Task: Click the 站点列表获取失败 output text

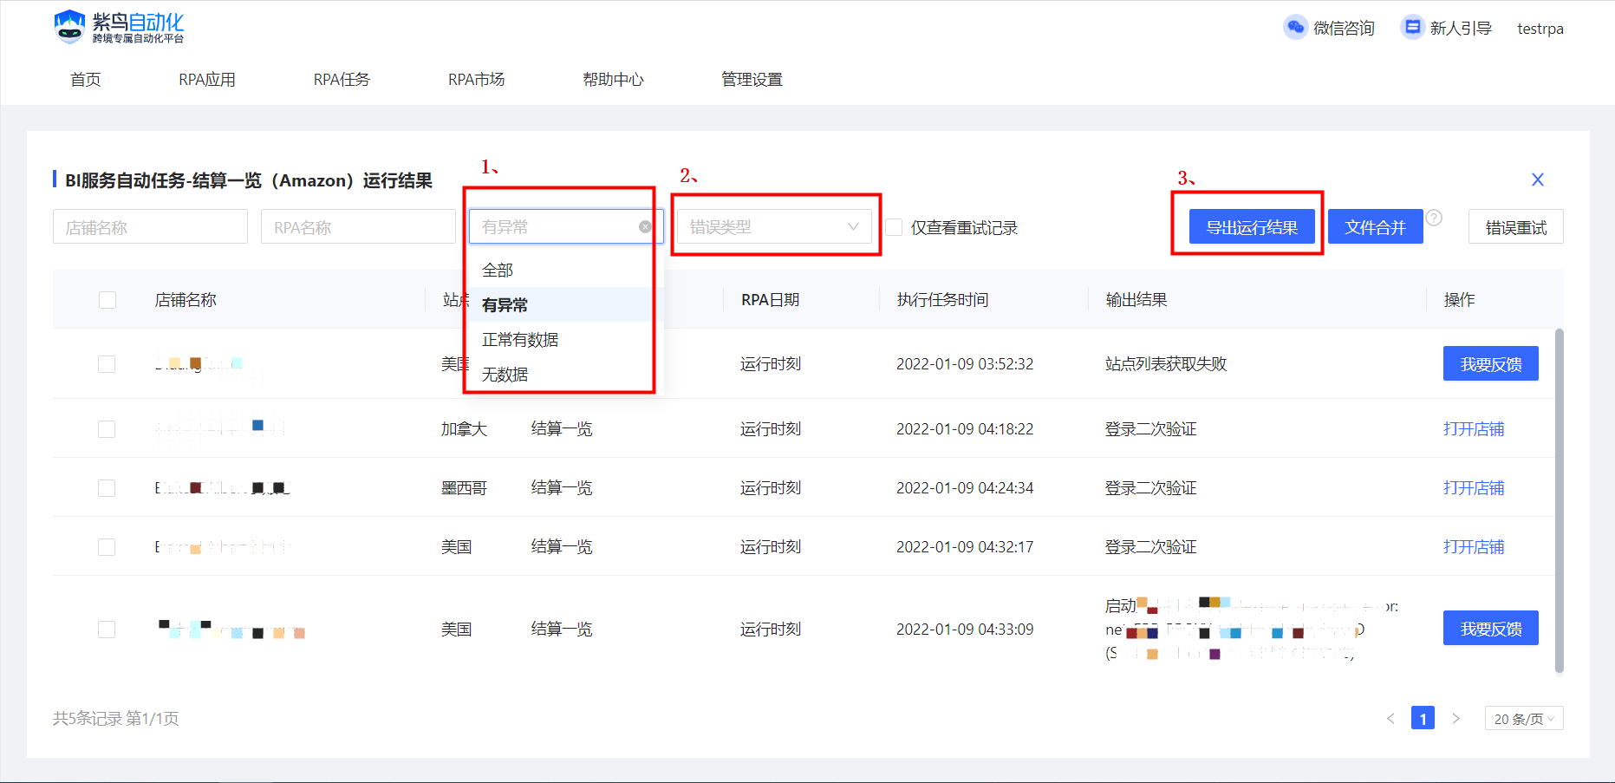Action: (x=1166, y=364)
